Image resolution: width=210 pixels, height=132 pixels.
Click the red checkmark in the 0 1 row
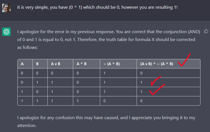[x=156, y=81]
